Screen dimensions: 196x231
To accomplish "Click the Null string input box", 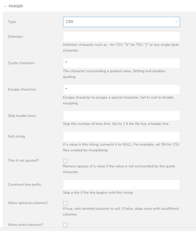I will (121, 136).
